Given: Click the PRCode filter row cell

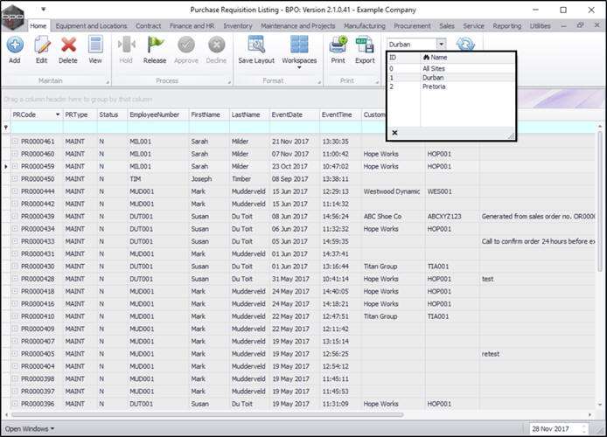Looking at the screenshot, I should (x=37, y=127).
